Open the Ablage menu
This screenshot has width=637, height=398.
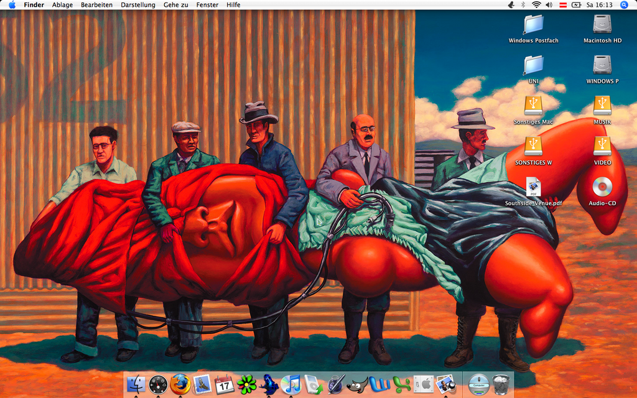pos(62,5)
